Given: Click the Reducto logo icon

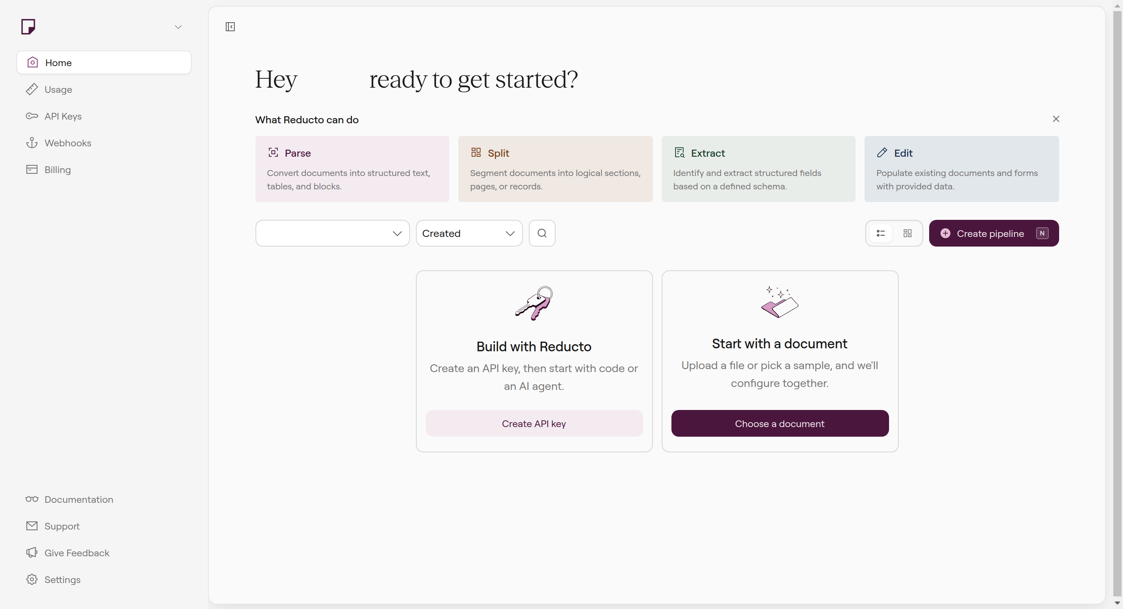Looking at the screenshot, I should tap(28, 27).
